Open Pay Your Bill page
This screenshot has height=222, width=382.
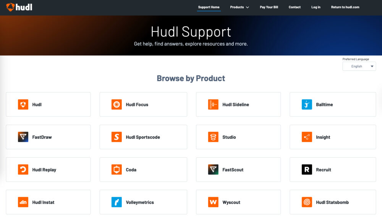click(x=269, y=7)
